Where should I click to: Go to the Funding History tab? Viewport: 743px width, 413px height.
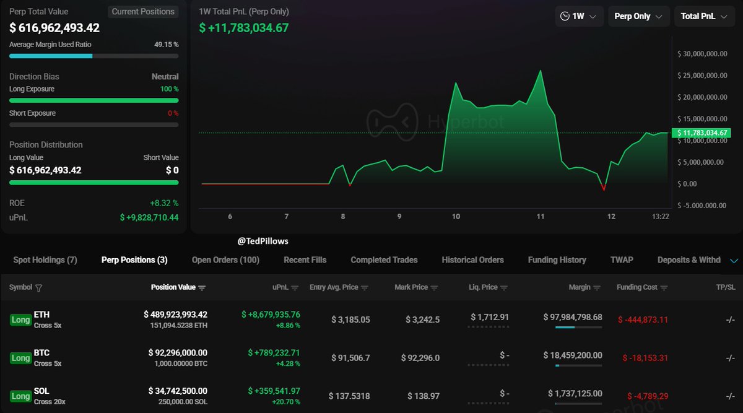(x=557, y=260)
